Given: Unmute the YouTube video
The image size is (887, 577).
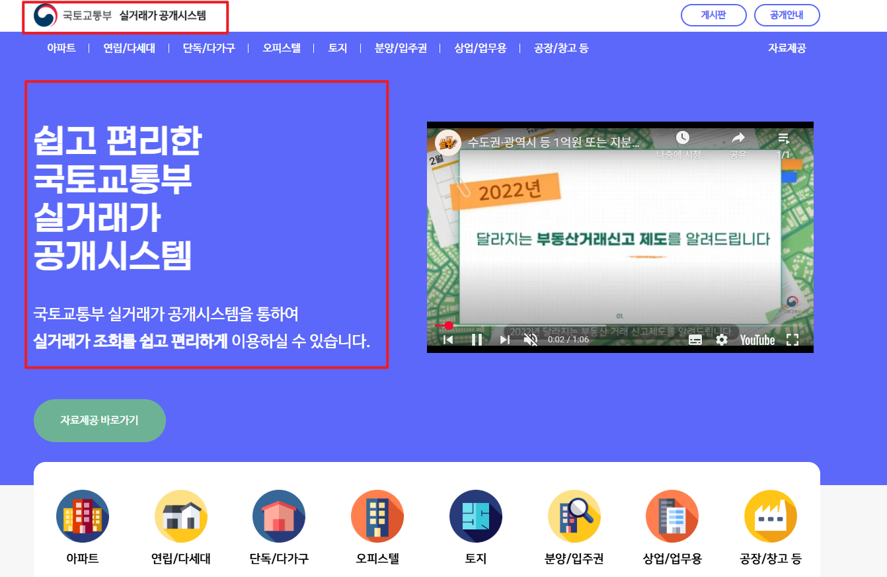Looking at the screenshot, I should click(531, 339).
